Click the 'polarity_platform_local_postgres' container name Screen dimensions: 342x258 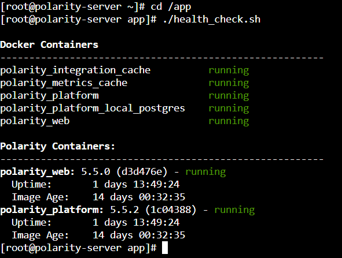[93, 109]
